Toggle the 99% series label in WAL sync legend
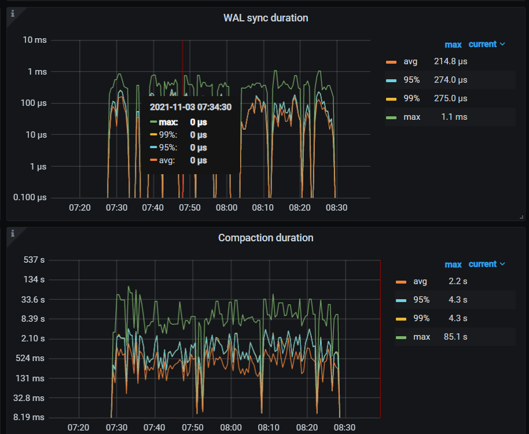529x434 pixels. (x=412, y=98)
